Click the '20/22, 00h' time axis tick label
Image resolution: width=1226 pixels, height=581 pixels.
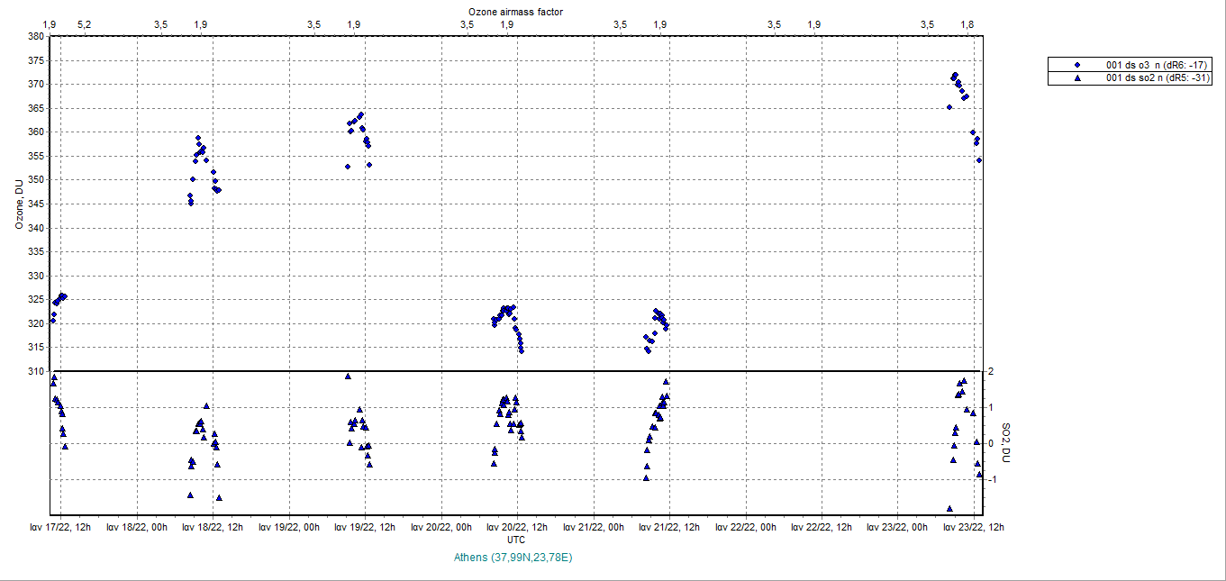click(x=441, y=527)
